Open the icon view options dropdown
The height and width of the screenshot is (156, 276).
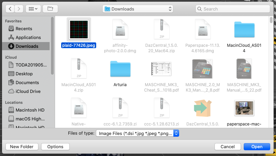tap(33, 9)
